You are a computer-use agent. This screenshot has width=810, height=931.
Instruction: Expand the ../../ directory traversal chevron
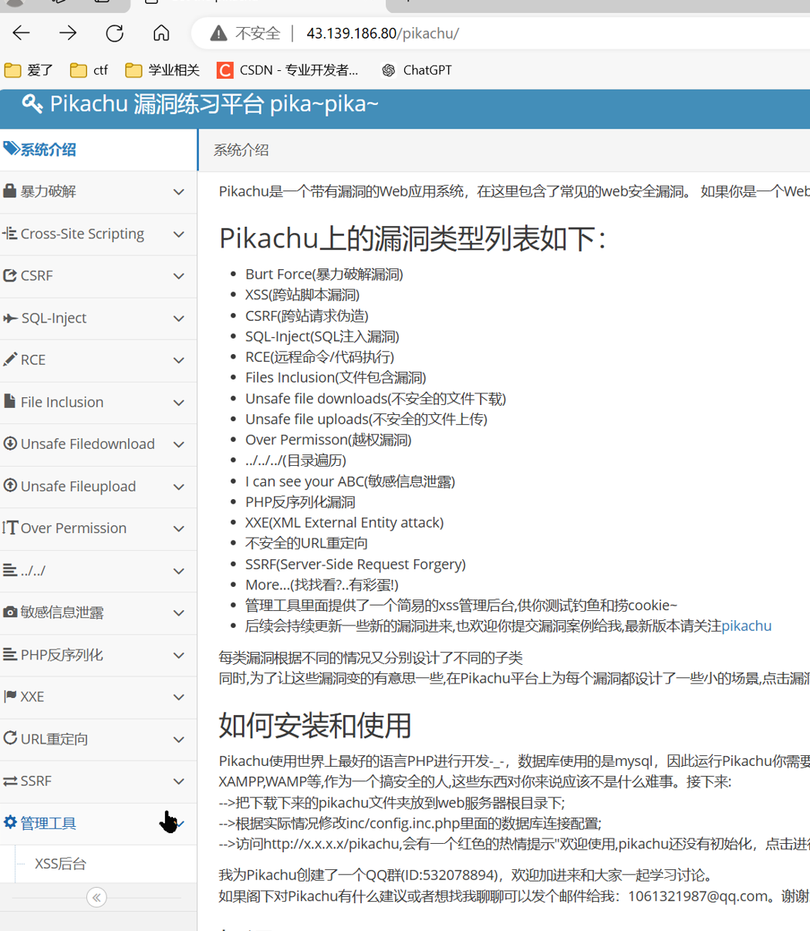(x=179, y=571)
